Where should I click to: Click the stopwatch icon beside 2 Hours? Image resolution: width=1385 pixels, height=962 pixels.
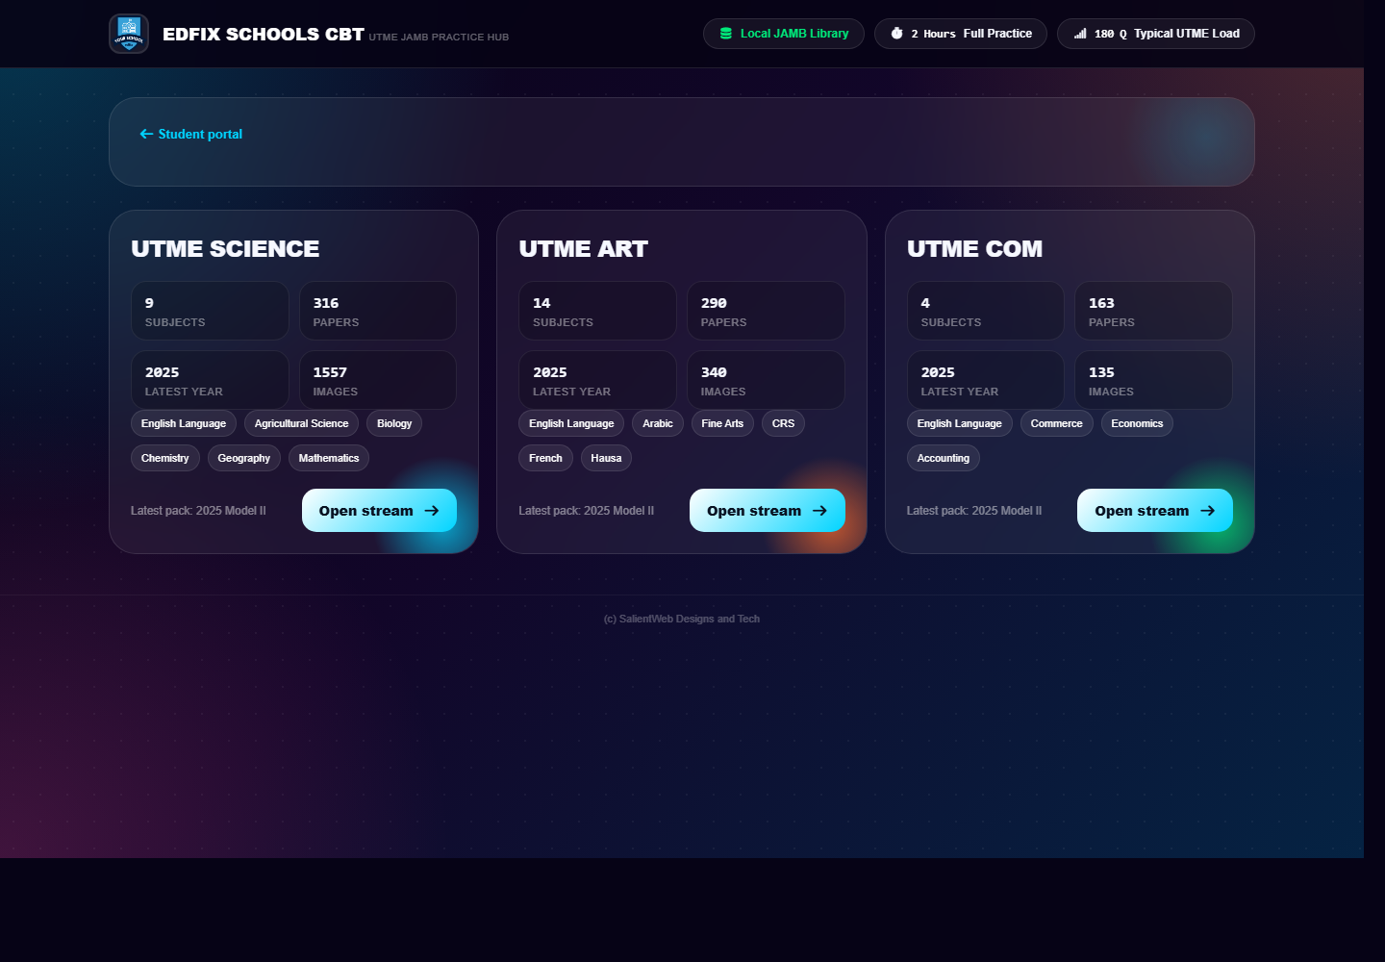[x=897, y=34]
